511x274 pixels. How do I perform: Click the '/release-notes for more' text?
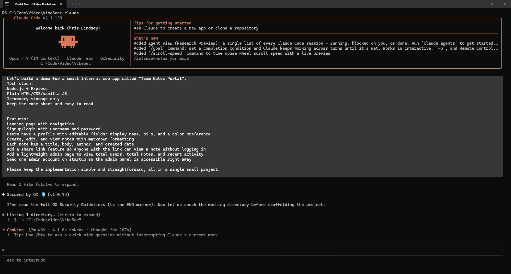[161, 58]
